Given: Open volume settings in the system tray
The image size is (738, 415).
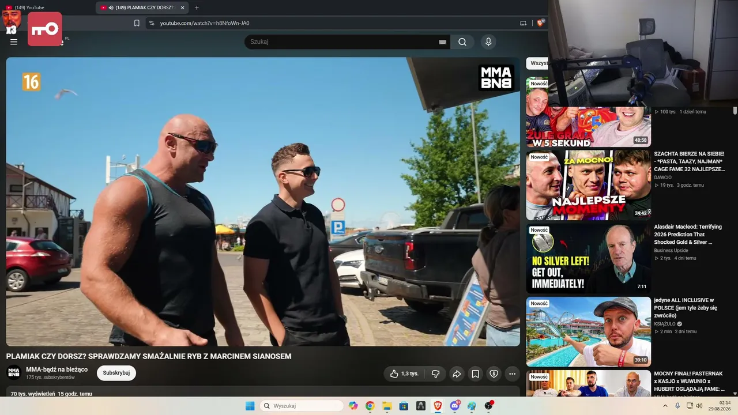Looking at the screenshot, I should pos(699,406).
